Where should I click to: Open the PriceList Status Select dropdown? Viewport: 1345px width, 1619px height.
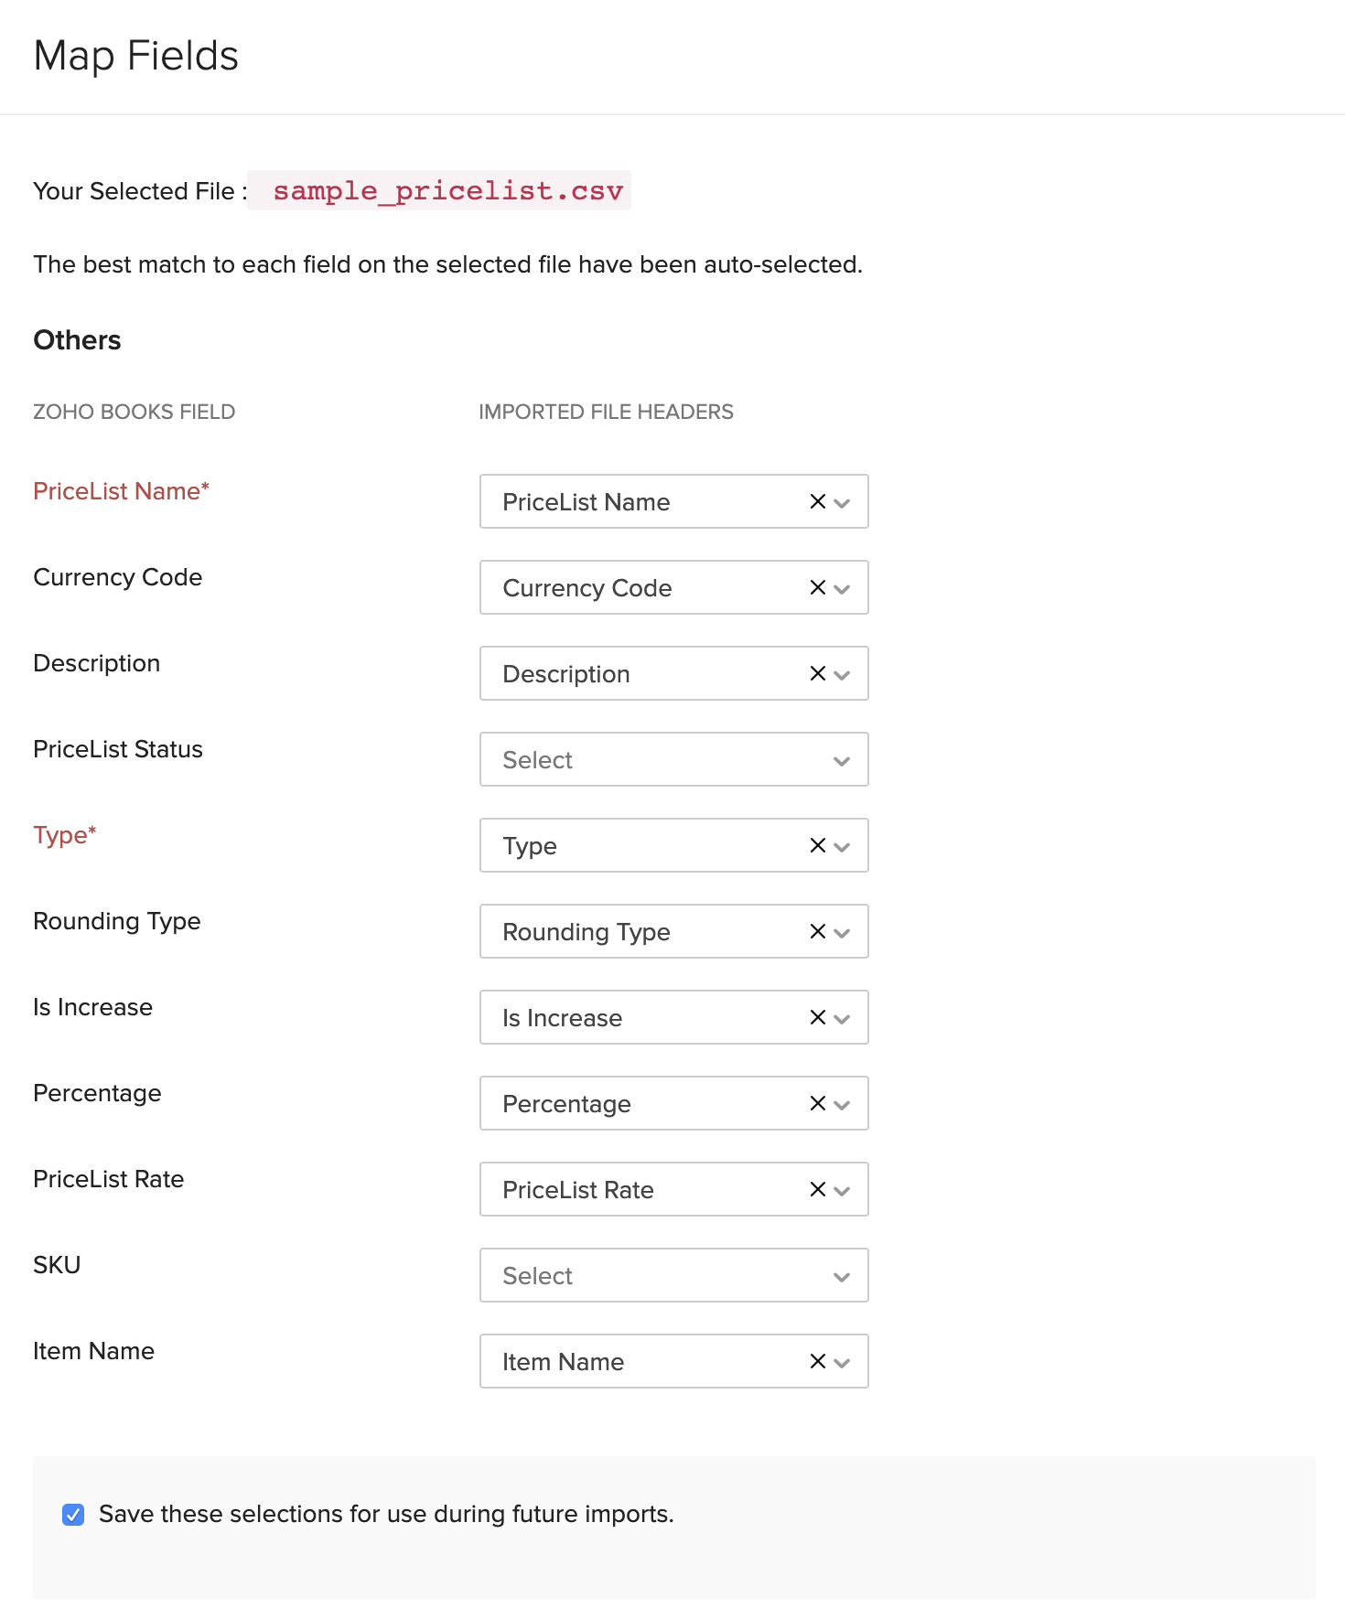point(673,759)
